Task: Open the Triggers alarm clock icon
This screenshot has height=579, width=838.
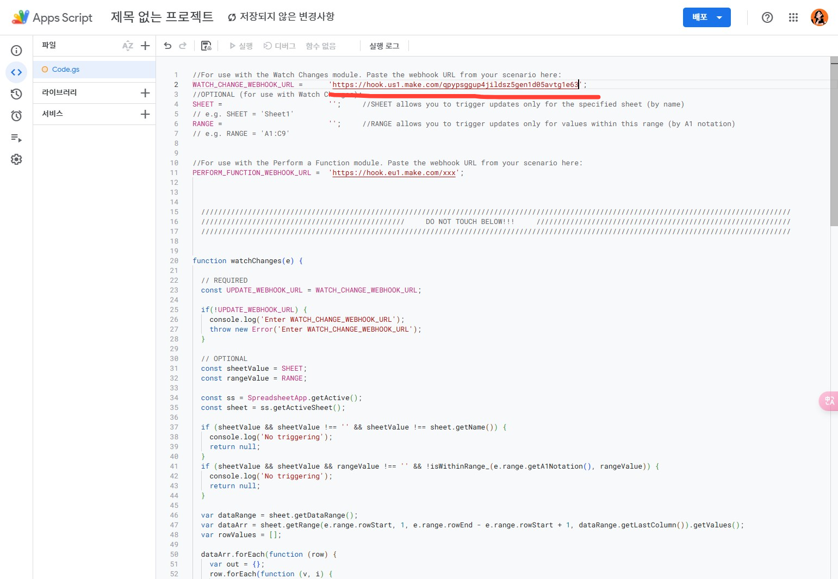Action: (x=16, y=116)
